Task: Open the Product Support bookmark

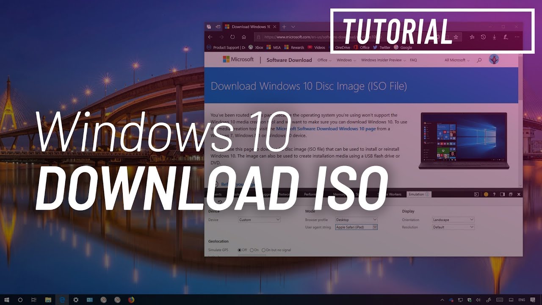Action: 226,47
